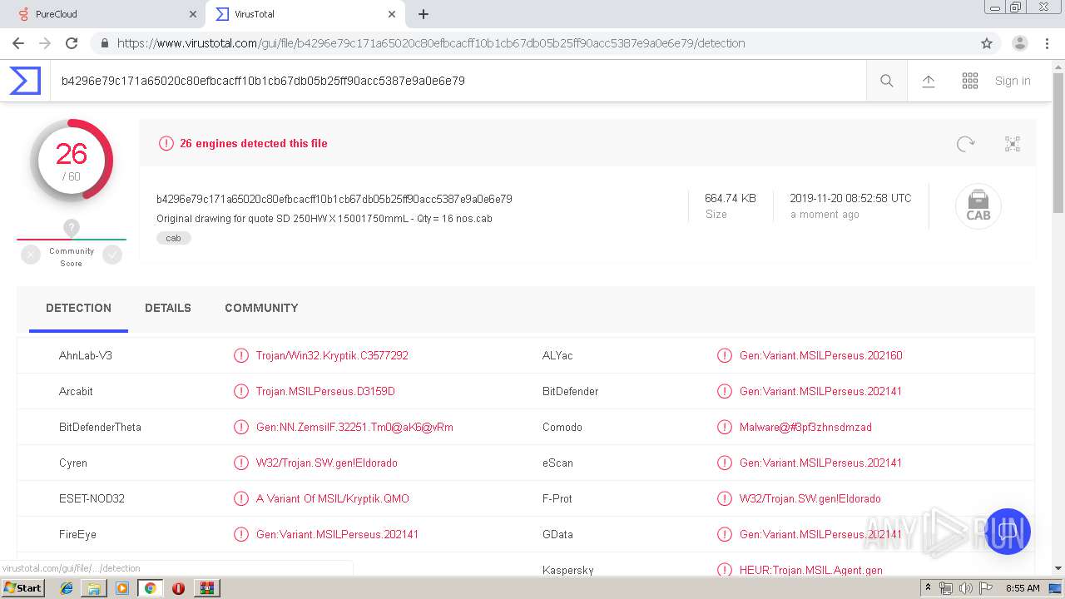Open Windows Explorer from the taskbar
Screen dimensions: 1065x599
(94, 588)
